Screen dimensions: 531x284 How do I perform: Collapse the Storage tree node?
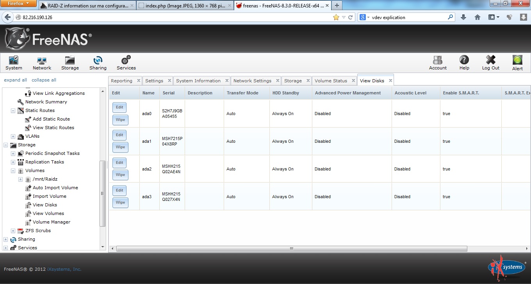tap(5, 145)
